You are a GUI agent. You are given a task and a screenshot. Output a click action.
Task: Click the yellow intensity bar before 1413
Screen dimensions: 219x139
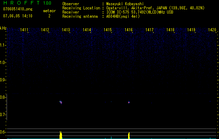point(61,135)
